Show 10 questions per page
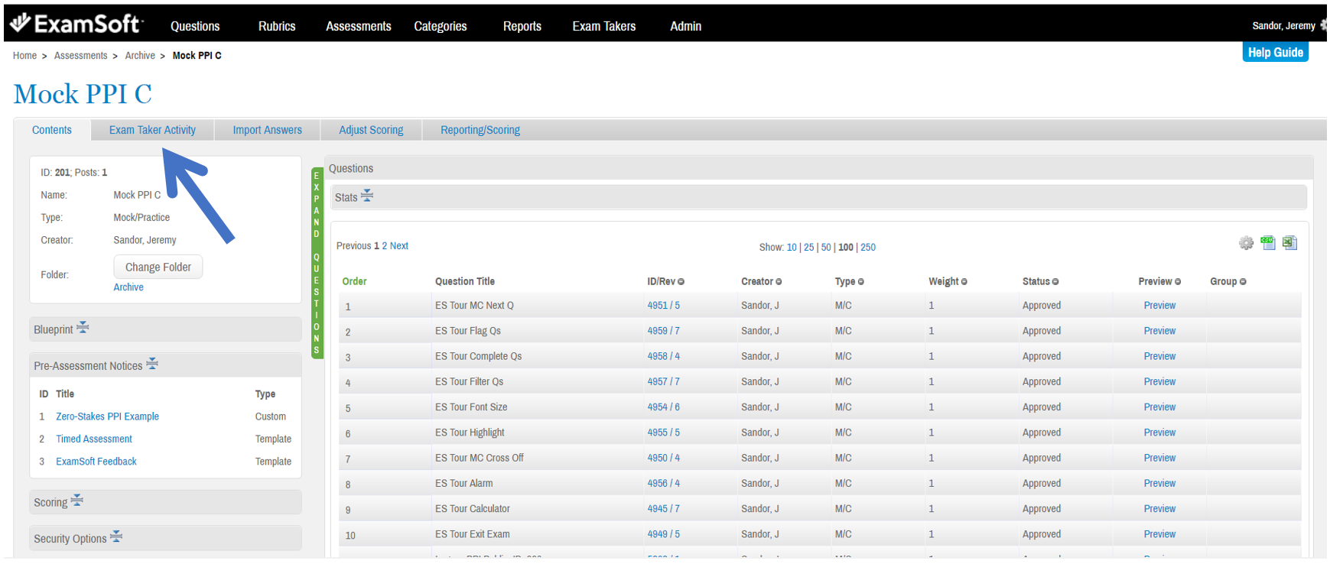The image size is (1330, 564). (x=792, y=248)
